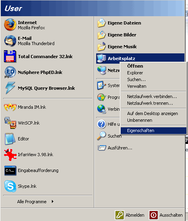Start NuSphere PhpED icon
This screenshot has height=221, width=188.
(x=10, y=72)
